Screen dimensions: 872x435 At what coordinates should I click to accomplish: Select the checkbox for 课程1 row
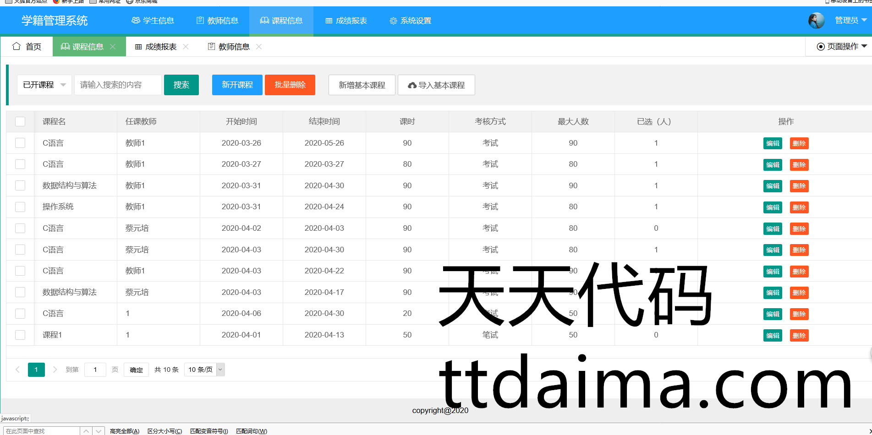pos(20,335)
